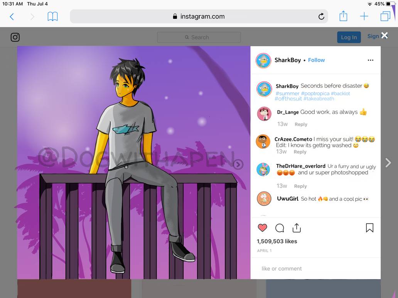Viewport: 398px width, 298px height.
Task: Open the Safari share sheet
Action: 343,16
